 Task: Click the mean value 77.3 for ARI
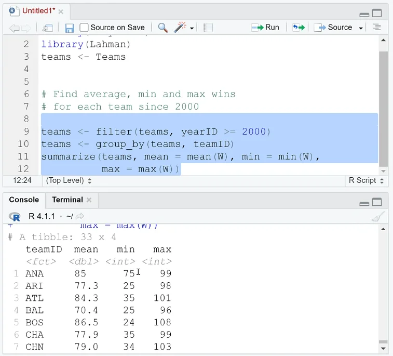tap(86, 286)
